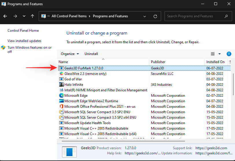Click the Halo Infinite icon
The image size is (235, 161).
(61, 85)
